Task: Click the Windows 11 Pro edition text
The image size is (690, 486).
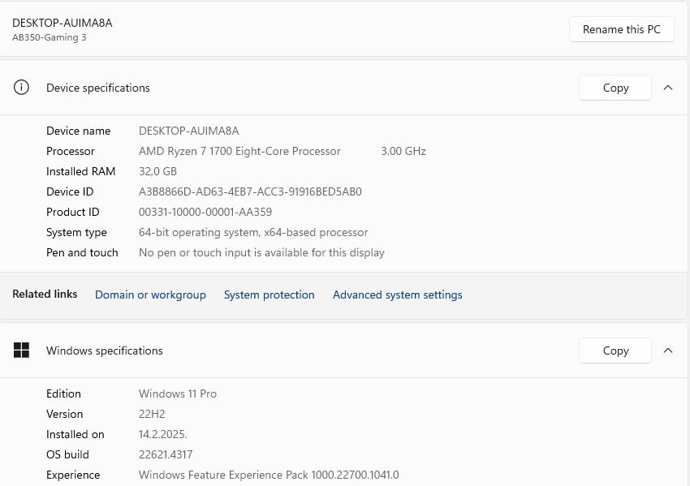Action: (x=178, y=394)
